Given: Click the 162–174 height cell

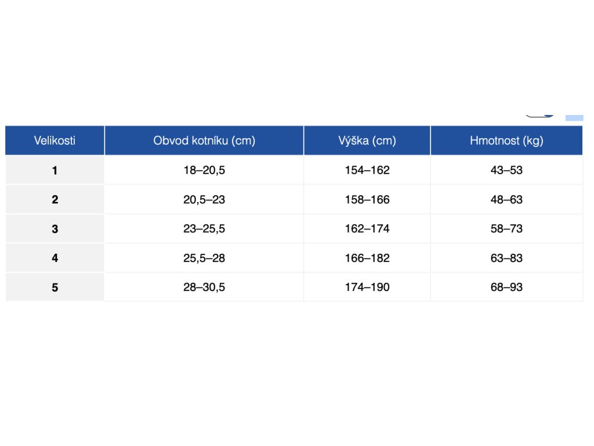Looking at the screenshot, I should [367, 229].
